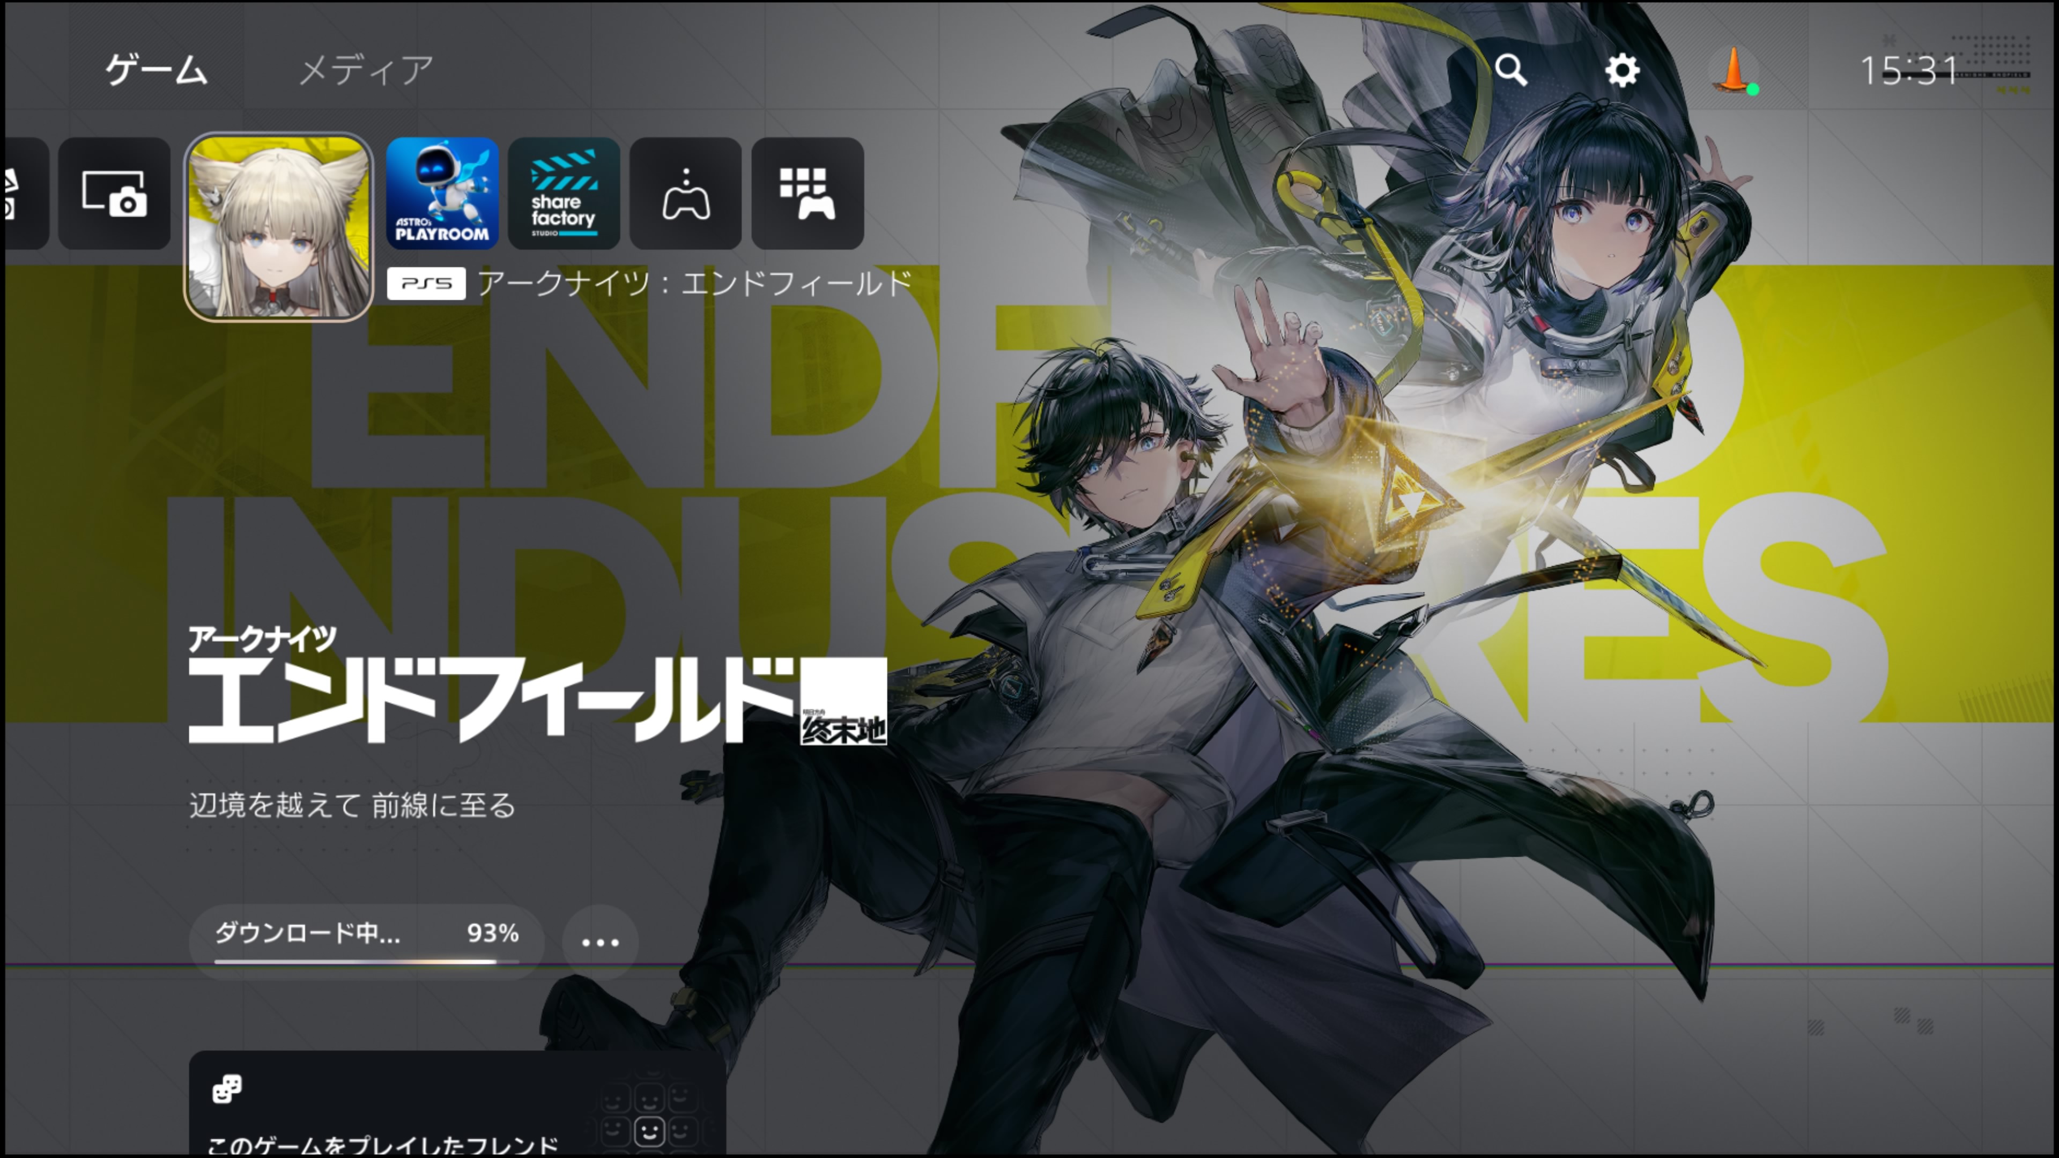Open the game library grid icon
The height and width of the screenshot is (1158, 2059).
tap(808, 194)
